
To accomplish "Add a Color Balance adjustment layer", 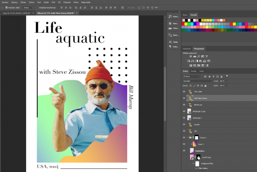I will pos(193,61).
